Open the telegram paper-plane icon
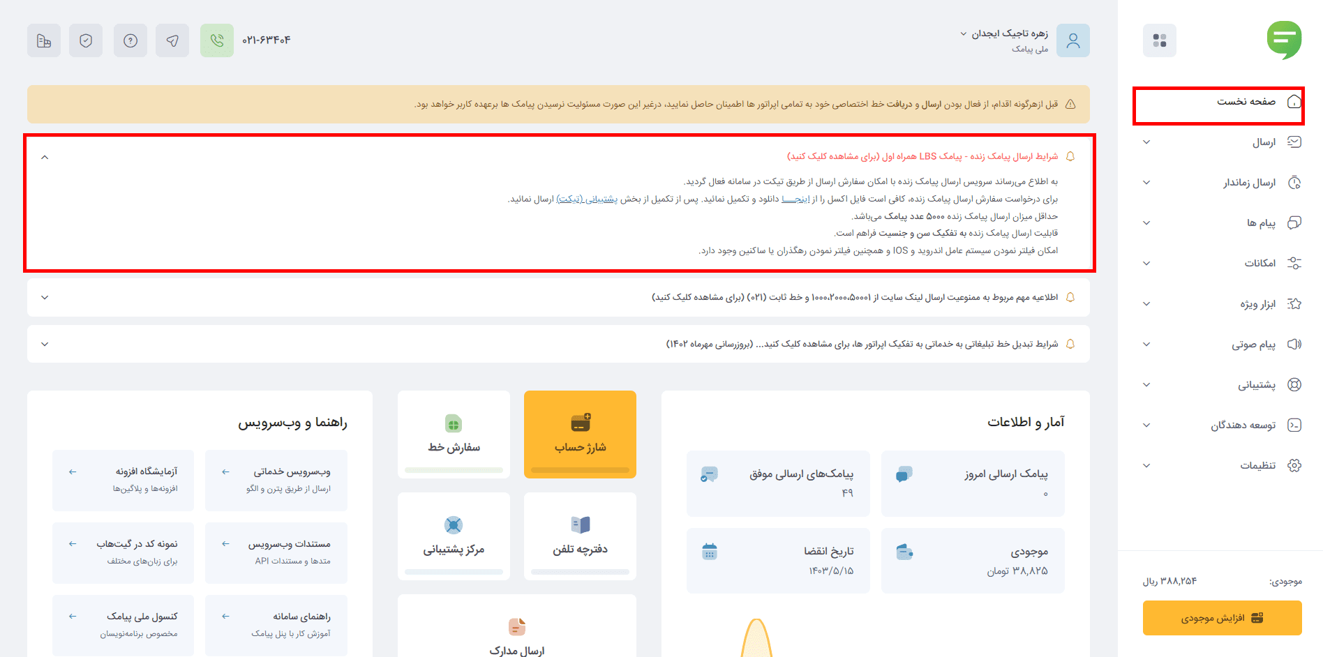The height and width of the screenshot is (657, 1323). (172, 40)
